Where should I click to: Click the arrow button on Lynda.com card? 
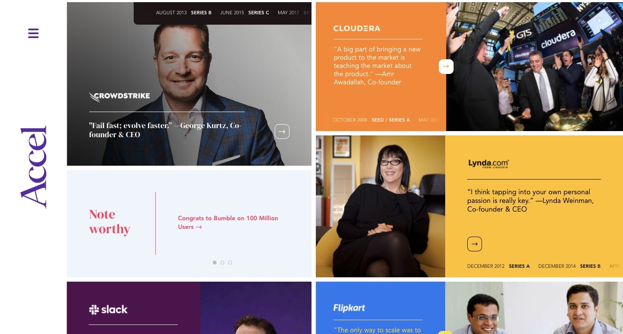pyautogui.click(x=475, y=244)
